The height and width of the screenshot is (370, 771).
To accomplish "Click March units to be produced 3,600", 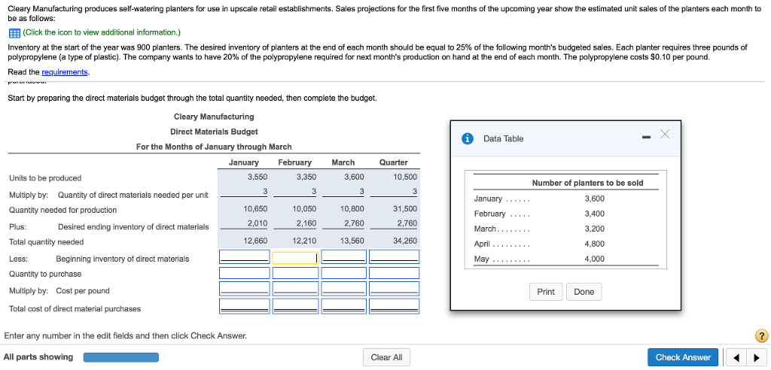I will click(x=354, y=177).
